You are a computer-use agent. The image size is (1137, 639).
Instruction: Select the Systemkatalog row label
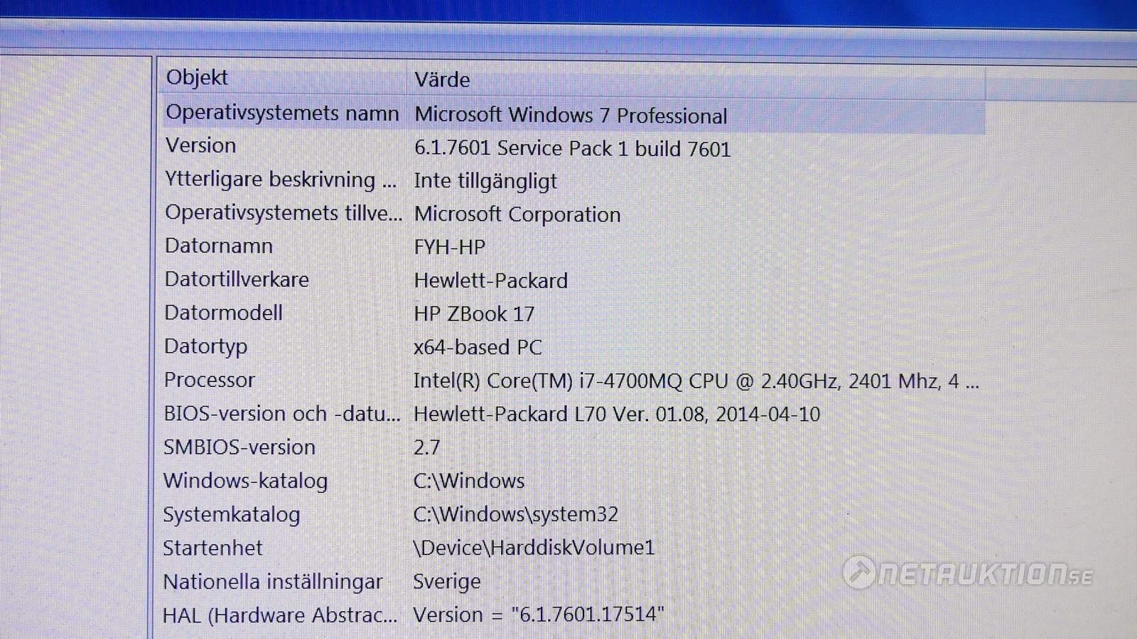click(x=232, y=515)
